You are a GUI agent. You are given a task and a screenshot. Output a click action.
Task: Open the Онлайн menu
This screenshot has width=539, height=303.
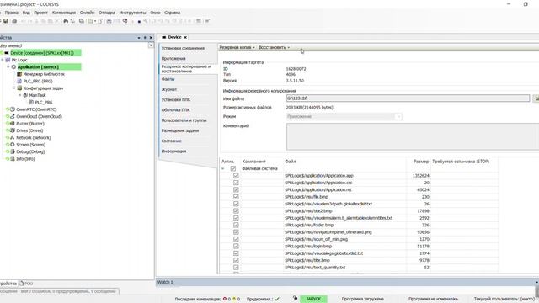pyautogui.click(x=87, y=13)
